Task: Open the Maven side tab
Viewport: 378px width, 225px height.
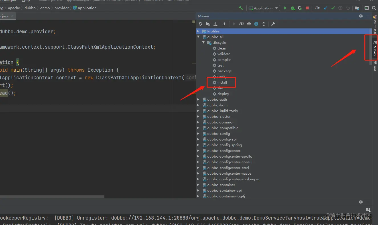Action: click(x=375, y=48)
